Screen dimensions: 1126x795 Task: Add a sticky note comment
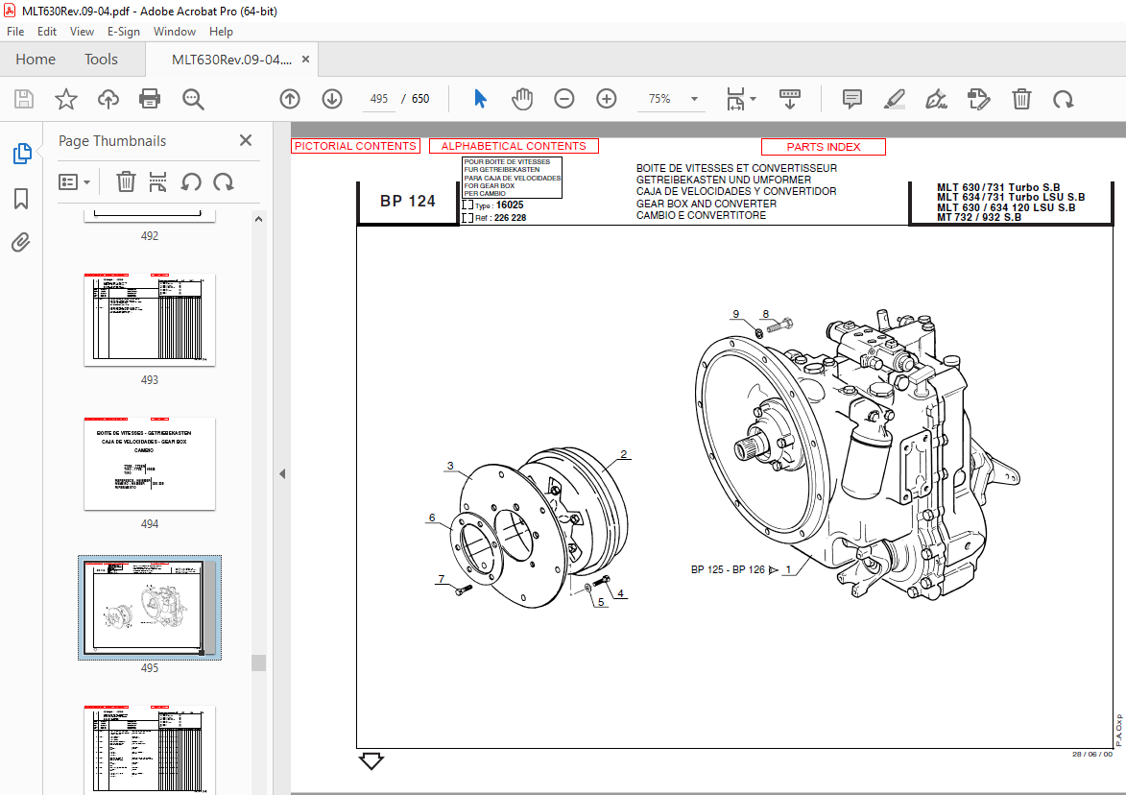[x=852, y=99]
